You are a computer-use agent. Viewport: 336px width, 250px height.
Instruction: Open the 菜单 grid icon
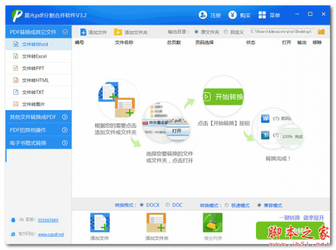coord(262,15)
